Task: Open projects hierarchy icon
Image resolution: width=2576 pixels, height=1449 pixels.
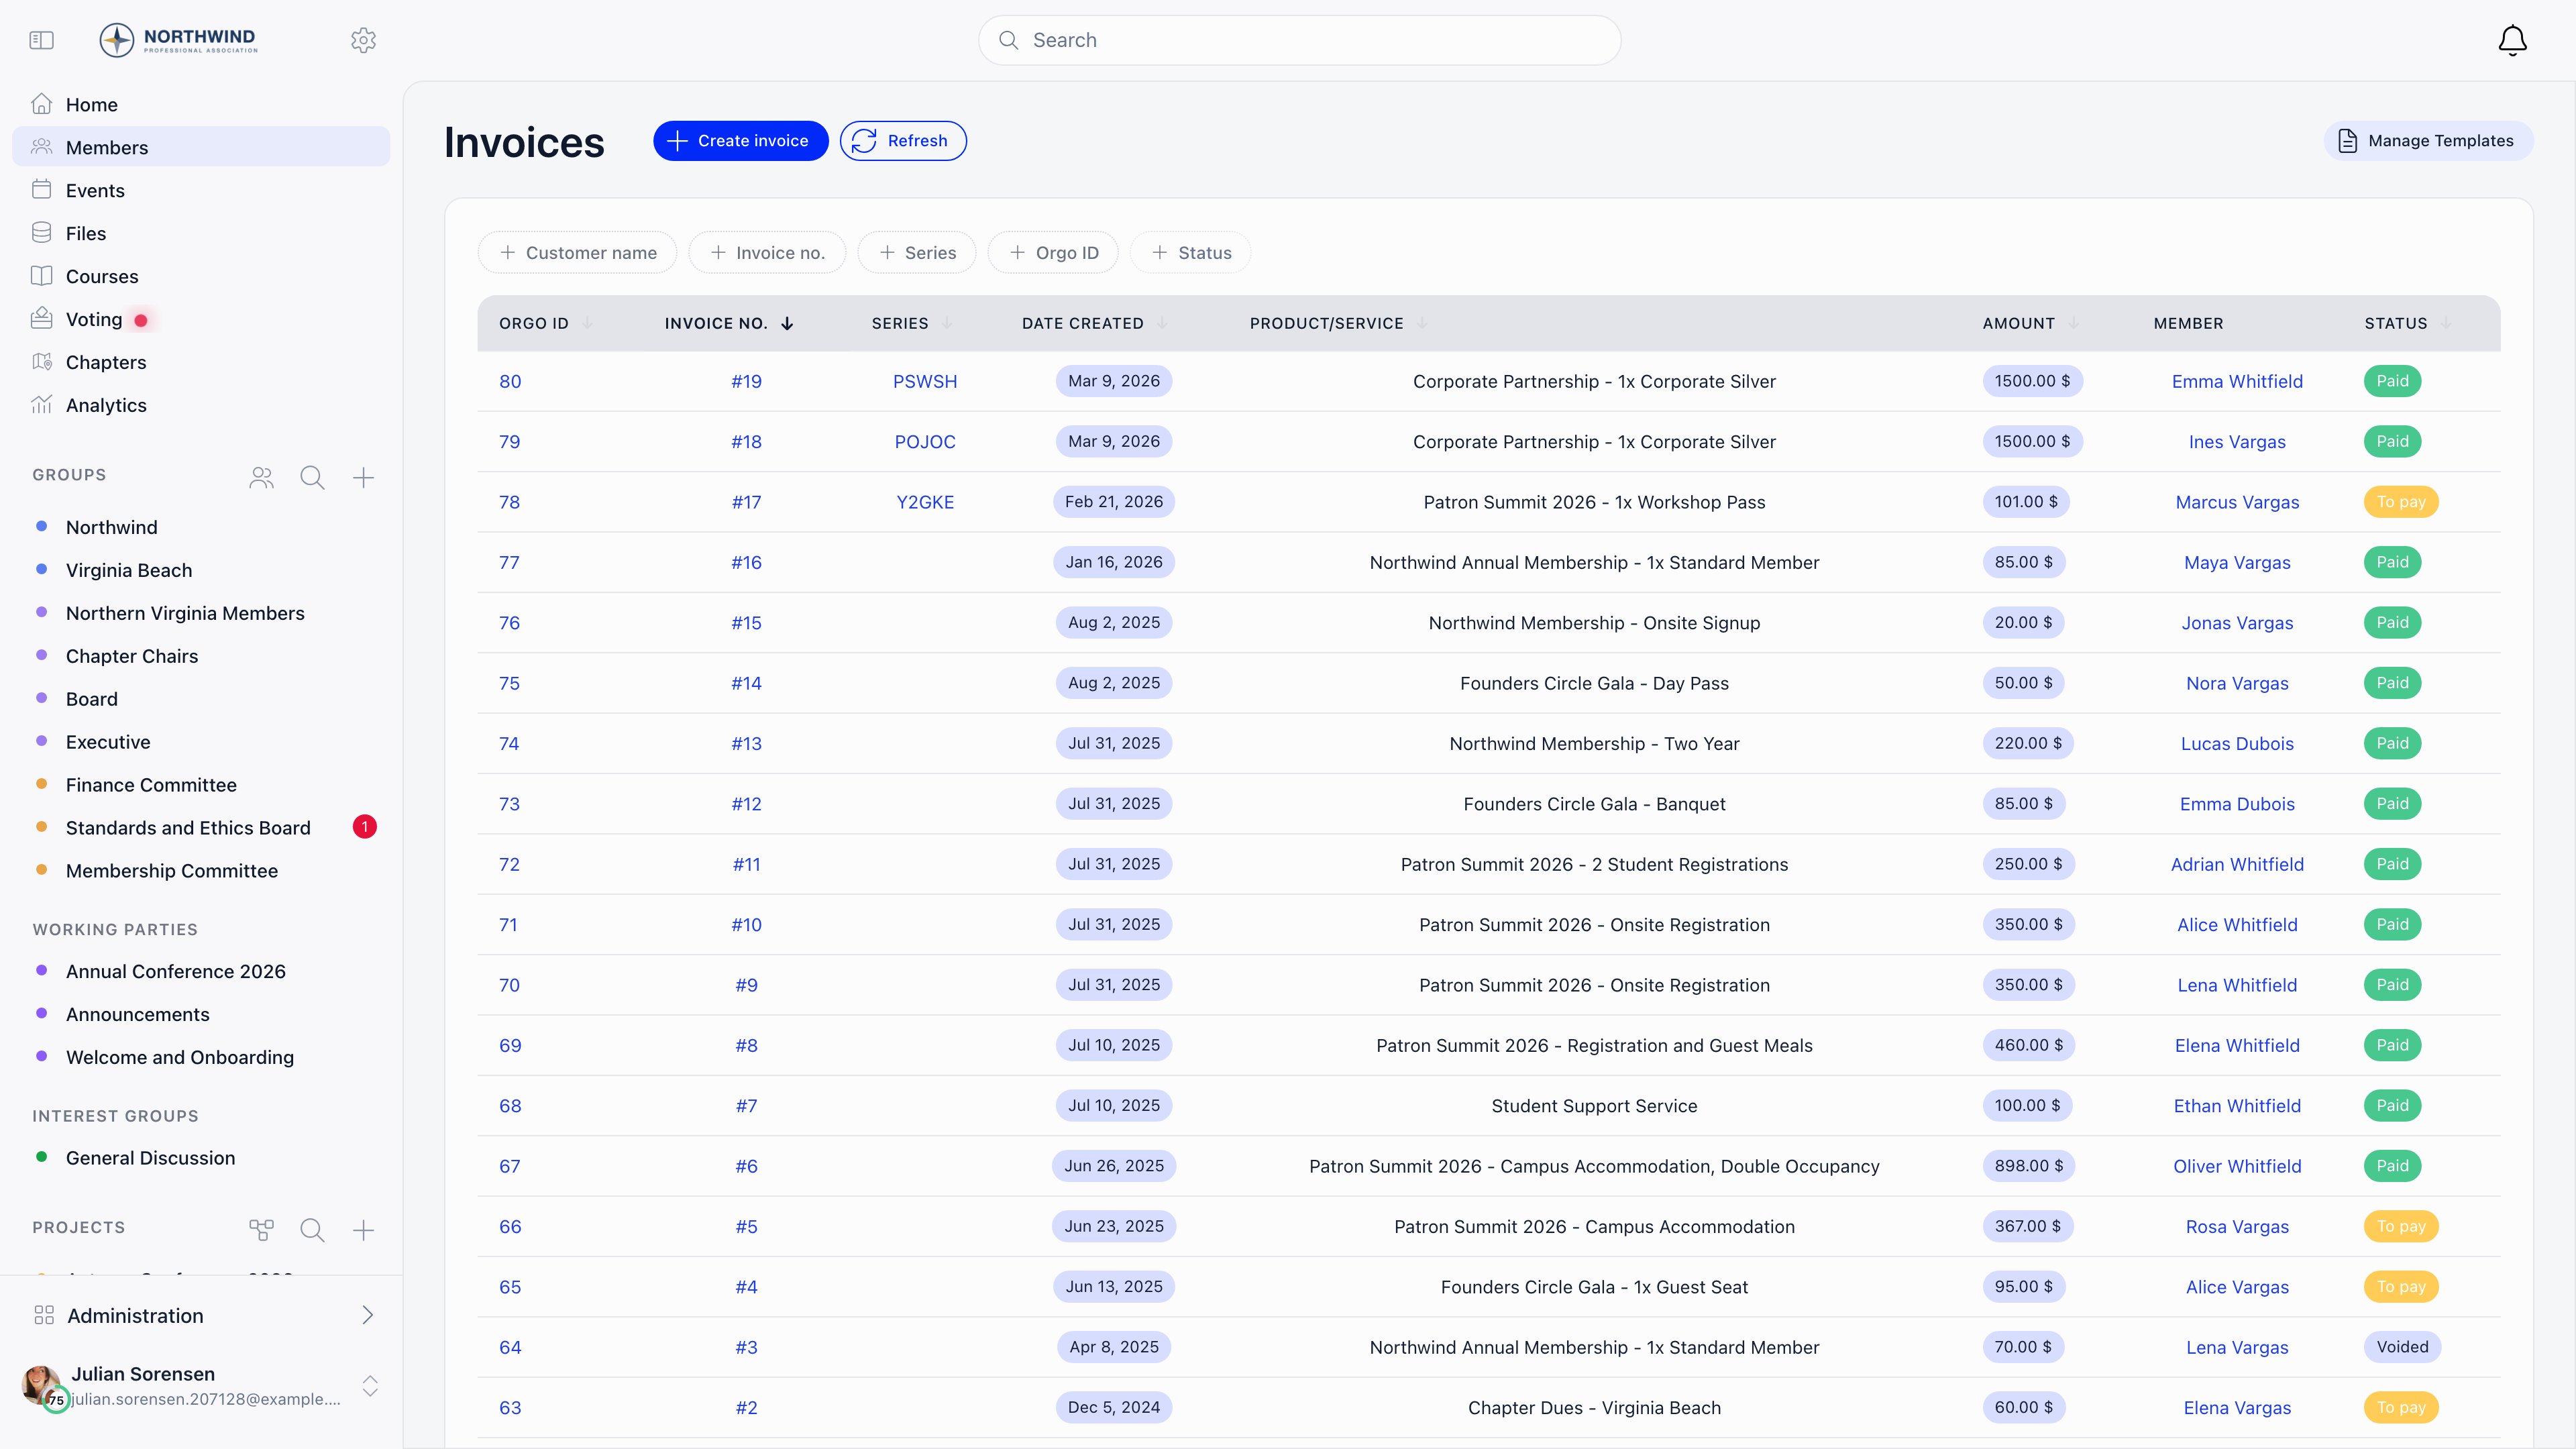Action: [x=261, y=1230]
